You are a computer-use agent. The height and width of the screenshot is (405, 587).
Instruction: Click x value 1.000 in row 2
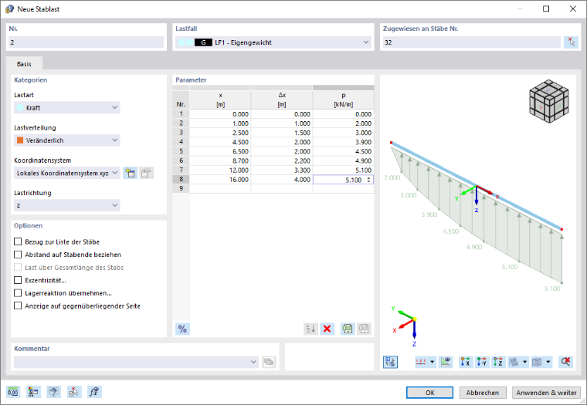pyautogui.click(x=220, y=123)
